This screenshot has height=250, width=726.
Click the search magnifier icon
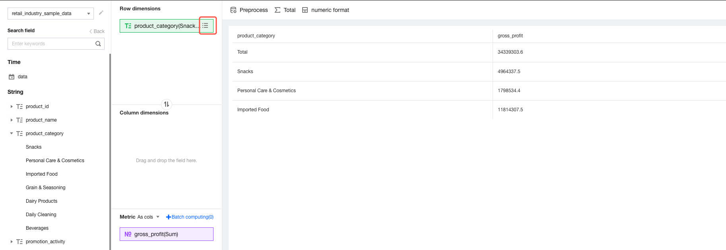point(98,44)
